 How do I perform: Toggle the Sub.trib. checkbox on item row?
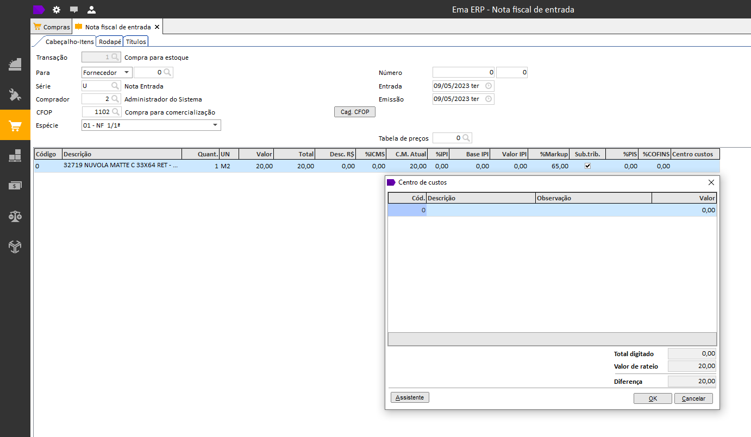point(587,166)
